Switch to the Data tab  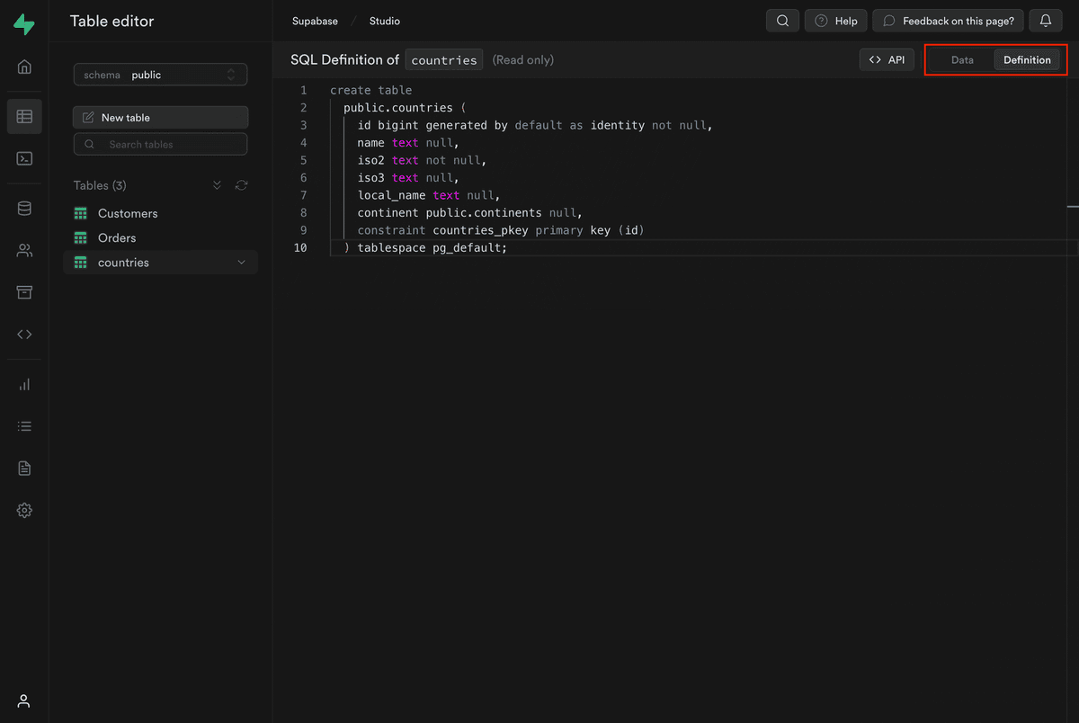coord(962,59)
